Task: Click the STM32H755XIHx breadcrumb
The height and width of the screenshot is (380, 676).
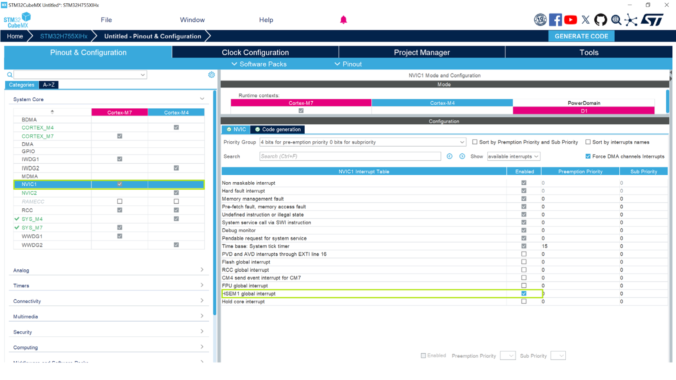Action: tap(64, 36)
